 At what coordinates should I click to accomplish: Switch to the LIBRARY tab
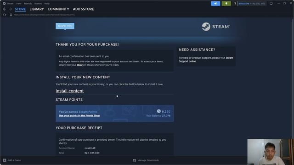tap(37, 9)
